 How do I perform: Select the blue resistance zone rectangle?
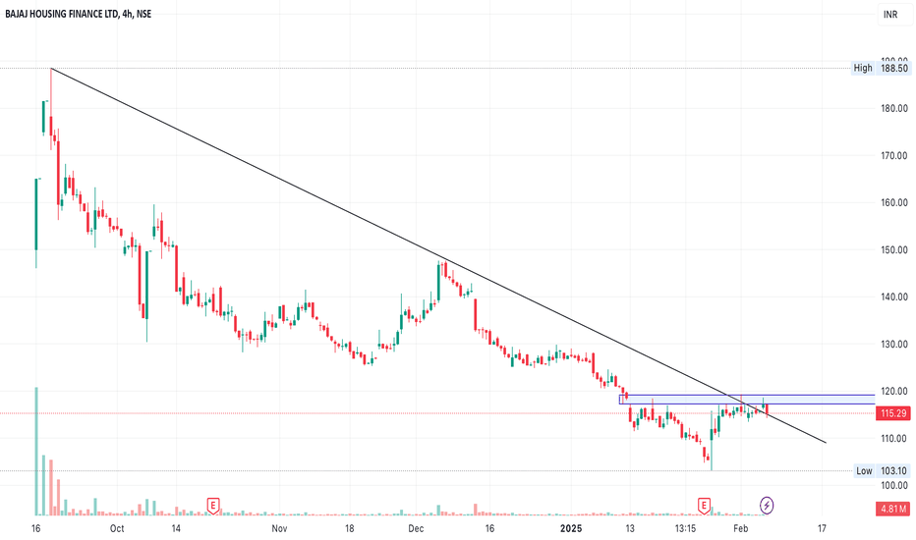747,400
